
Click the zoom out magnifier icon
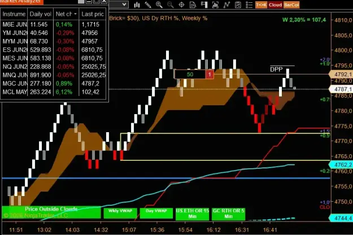[x=171, y=5]
